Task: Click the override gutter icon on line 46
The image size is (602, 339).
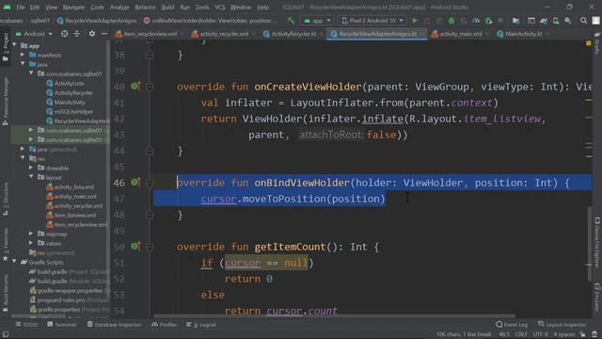Action: [x=135, y=182]
